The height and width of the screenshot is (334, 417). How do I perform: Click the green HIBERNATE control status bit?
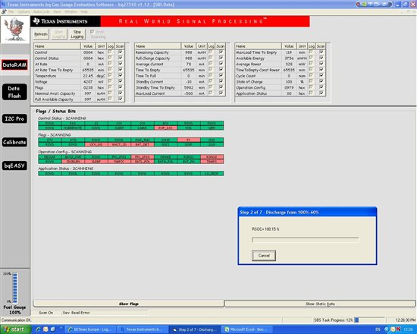tap(73, 128)
